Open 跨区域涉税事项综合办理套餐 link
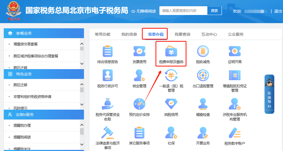The image size is (283, 151). tap(36, 56)
